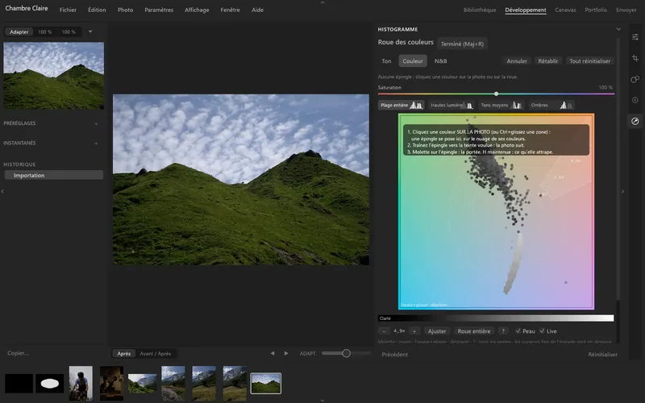Image resolution: width=645 pixels, height=403 pixels.
Task: Select the Ton tab
Action: coord(386,61)
